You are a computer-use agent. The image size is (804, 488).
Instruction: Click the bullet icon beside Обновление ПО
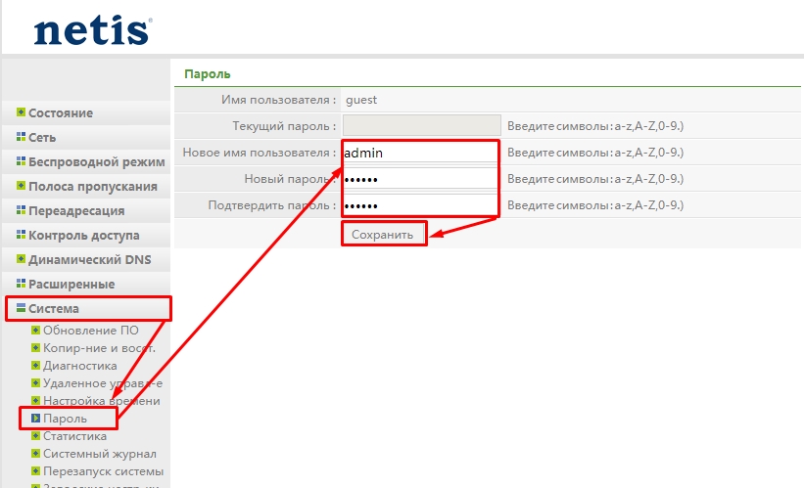click(x=36, y=330)
